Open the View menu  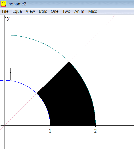click(x=30, y=11)
